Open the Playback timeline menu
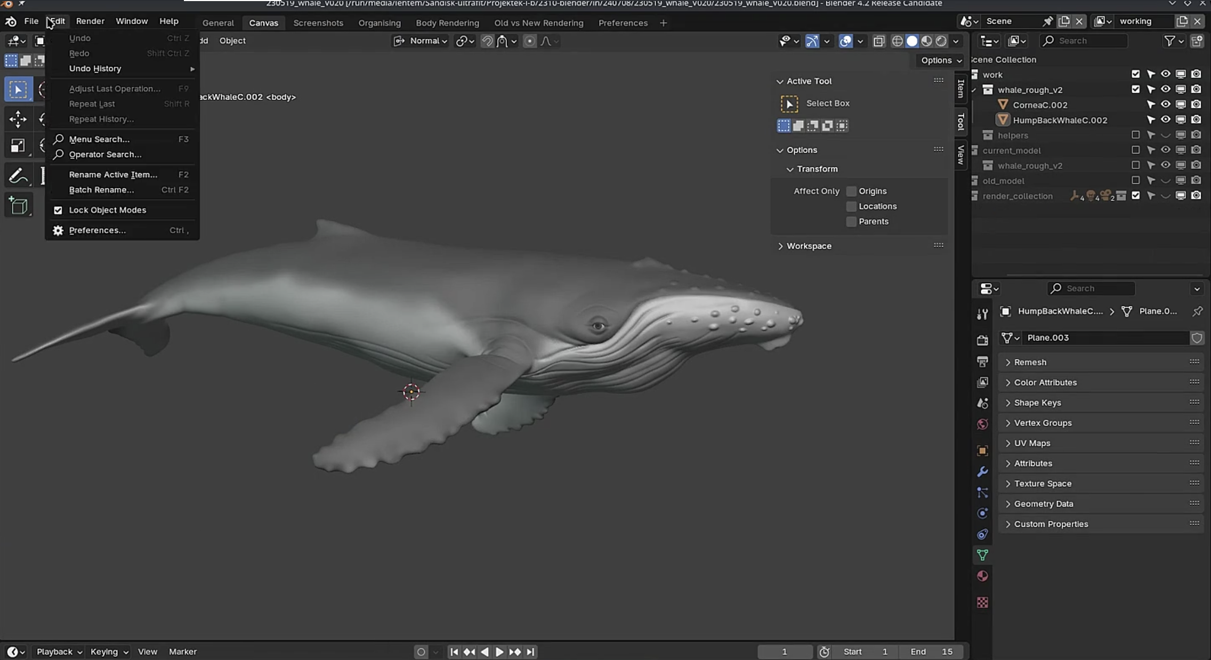The image size is (1211, 660). (x=59, y=651)
